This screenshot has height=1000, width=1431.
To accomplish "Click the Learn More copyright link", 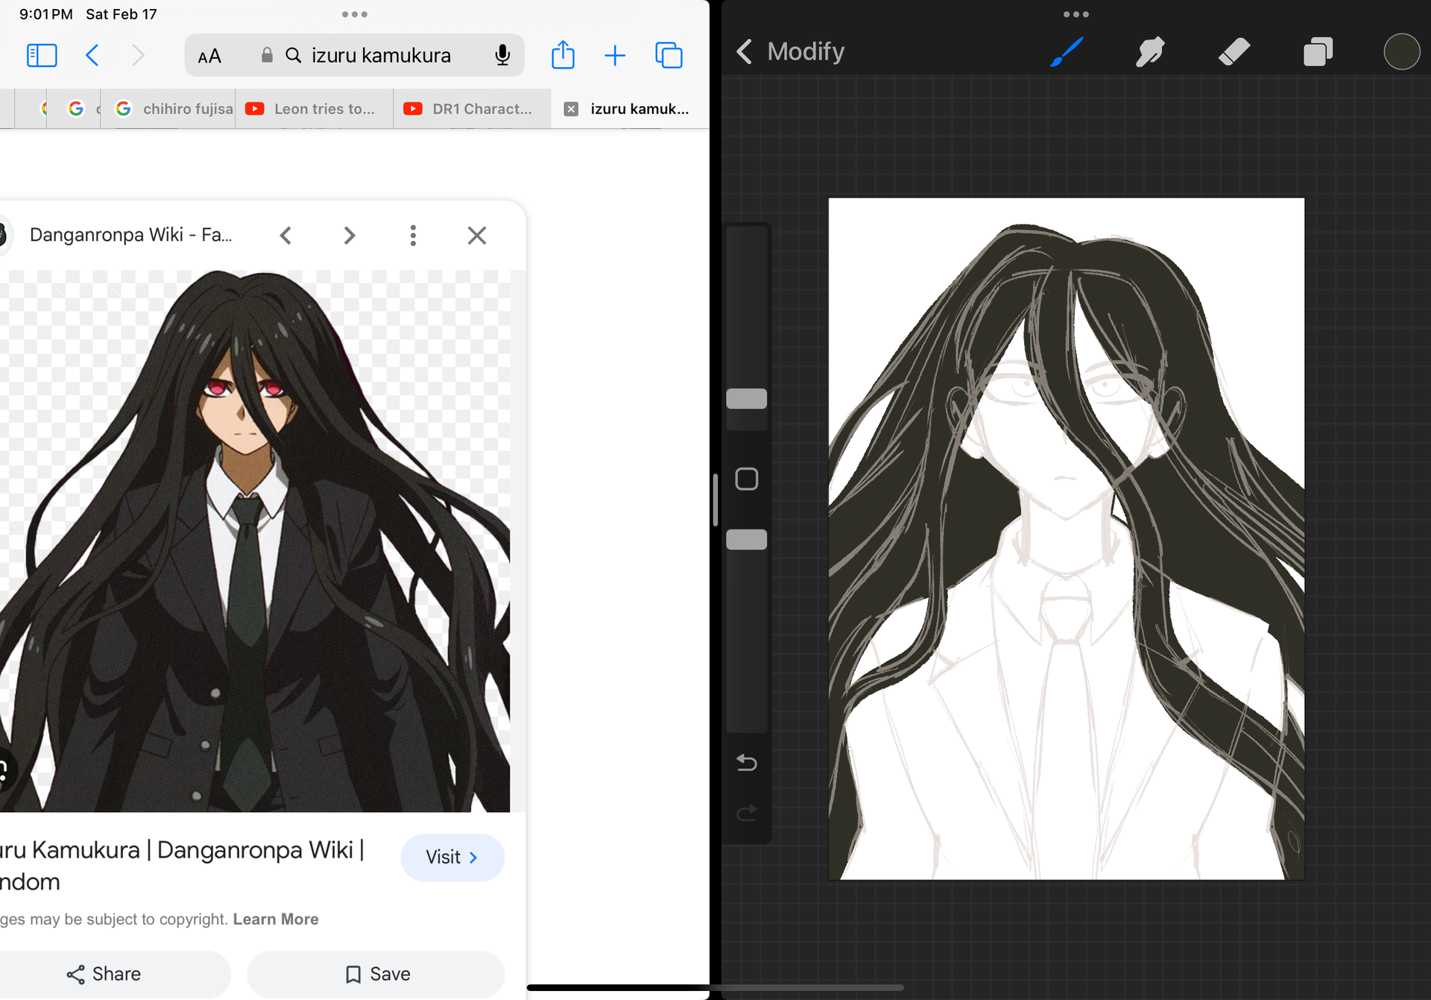I will (x=276, y=919).
